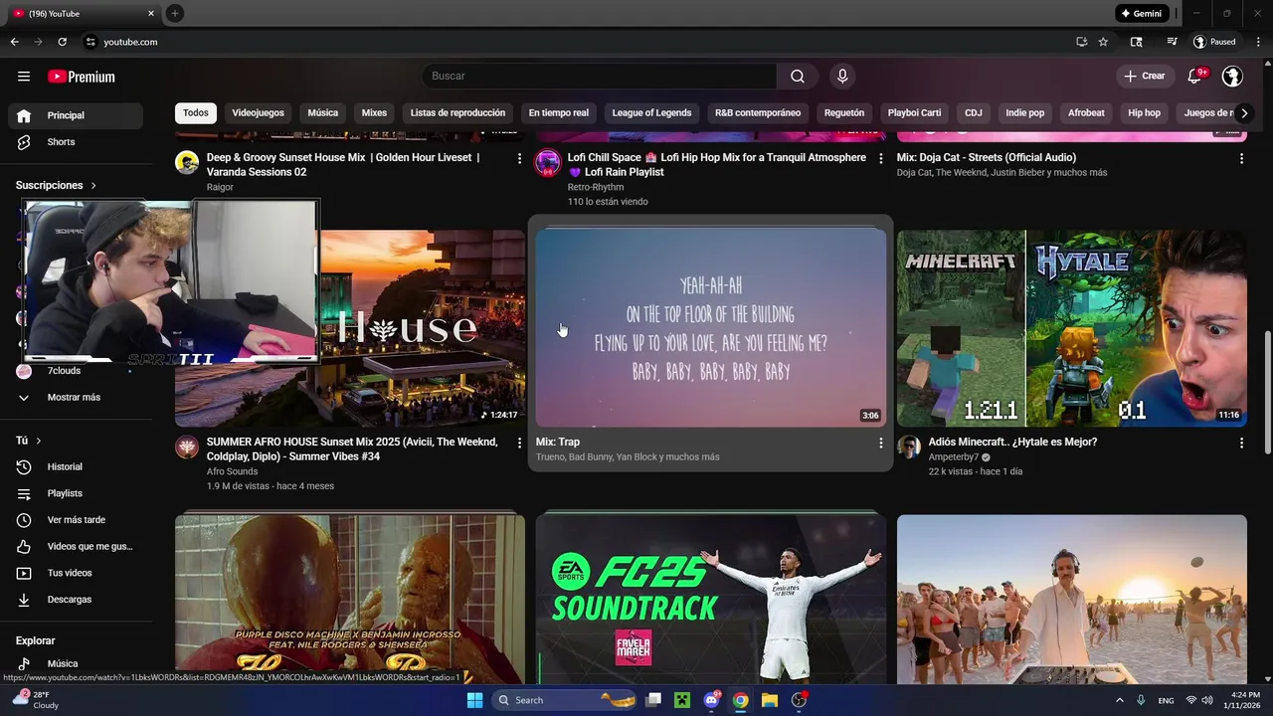This screenshot has width=1273, height=716.
Task: Open the account avatar menu
Action: pos(1232,77)
